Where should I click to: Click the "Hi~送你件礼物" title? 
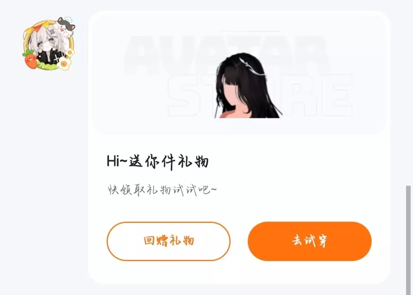[x=158, y=162]
